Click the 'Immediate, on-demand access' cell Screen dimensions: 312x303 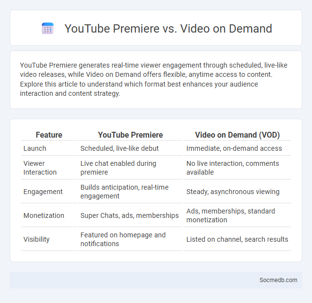[237, 148]
